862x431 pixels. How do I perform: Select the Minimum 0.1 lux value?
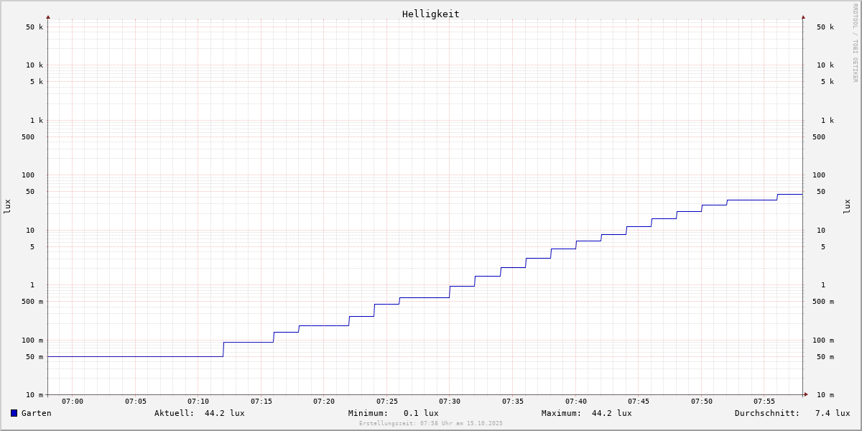(421, 413)
